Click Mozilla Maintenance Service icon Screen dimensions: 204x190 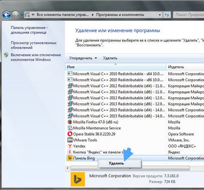tap(70, 128)
